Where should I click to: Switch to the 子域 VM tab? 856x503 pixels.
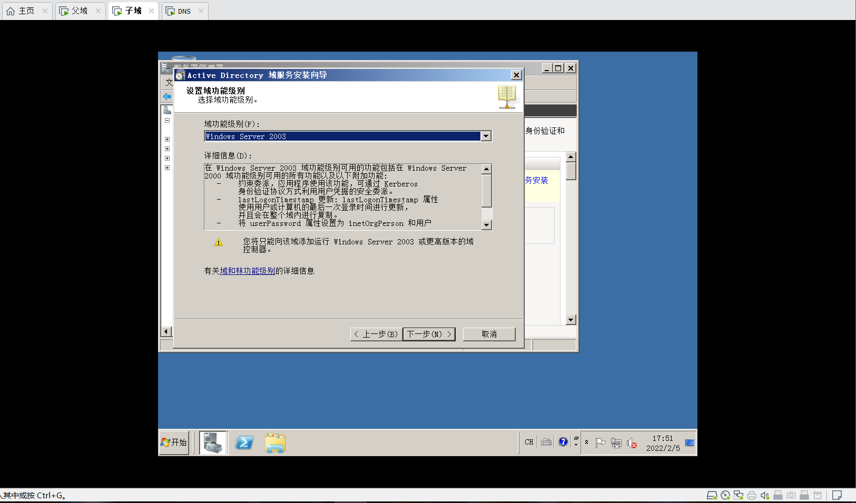point(133,11)
